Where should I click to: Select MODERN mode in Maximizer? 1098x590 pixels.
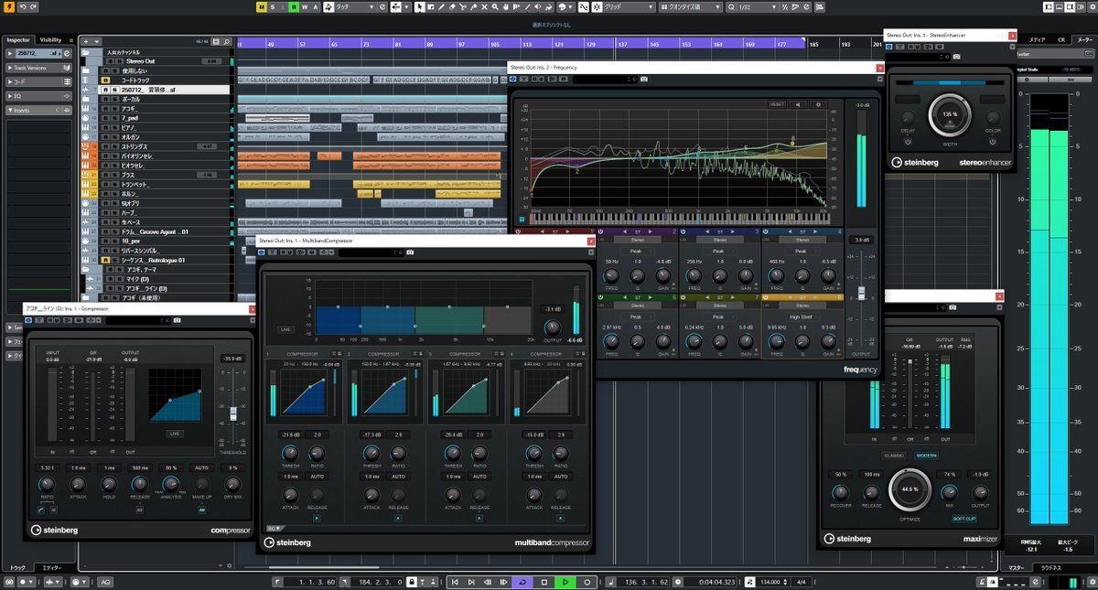pos(926,456)
